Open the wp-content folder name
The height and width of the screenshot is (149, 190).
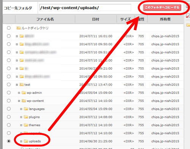coord(35,101)
